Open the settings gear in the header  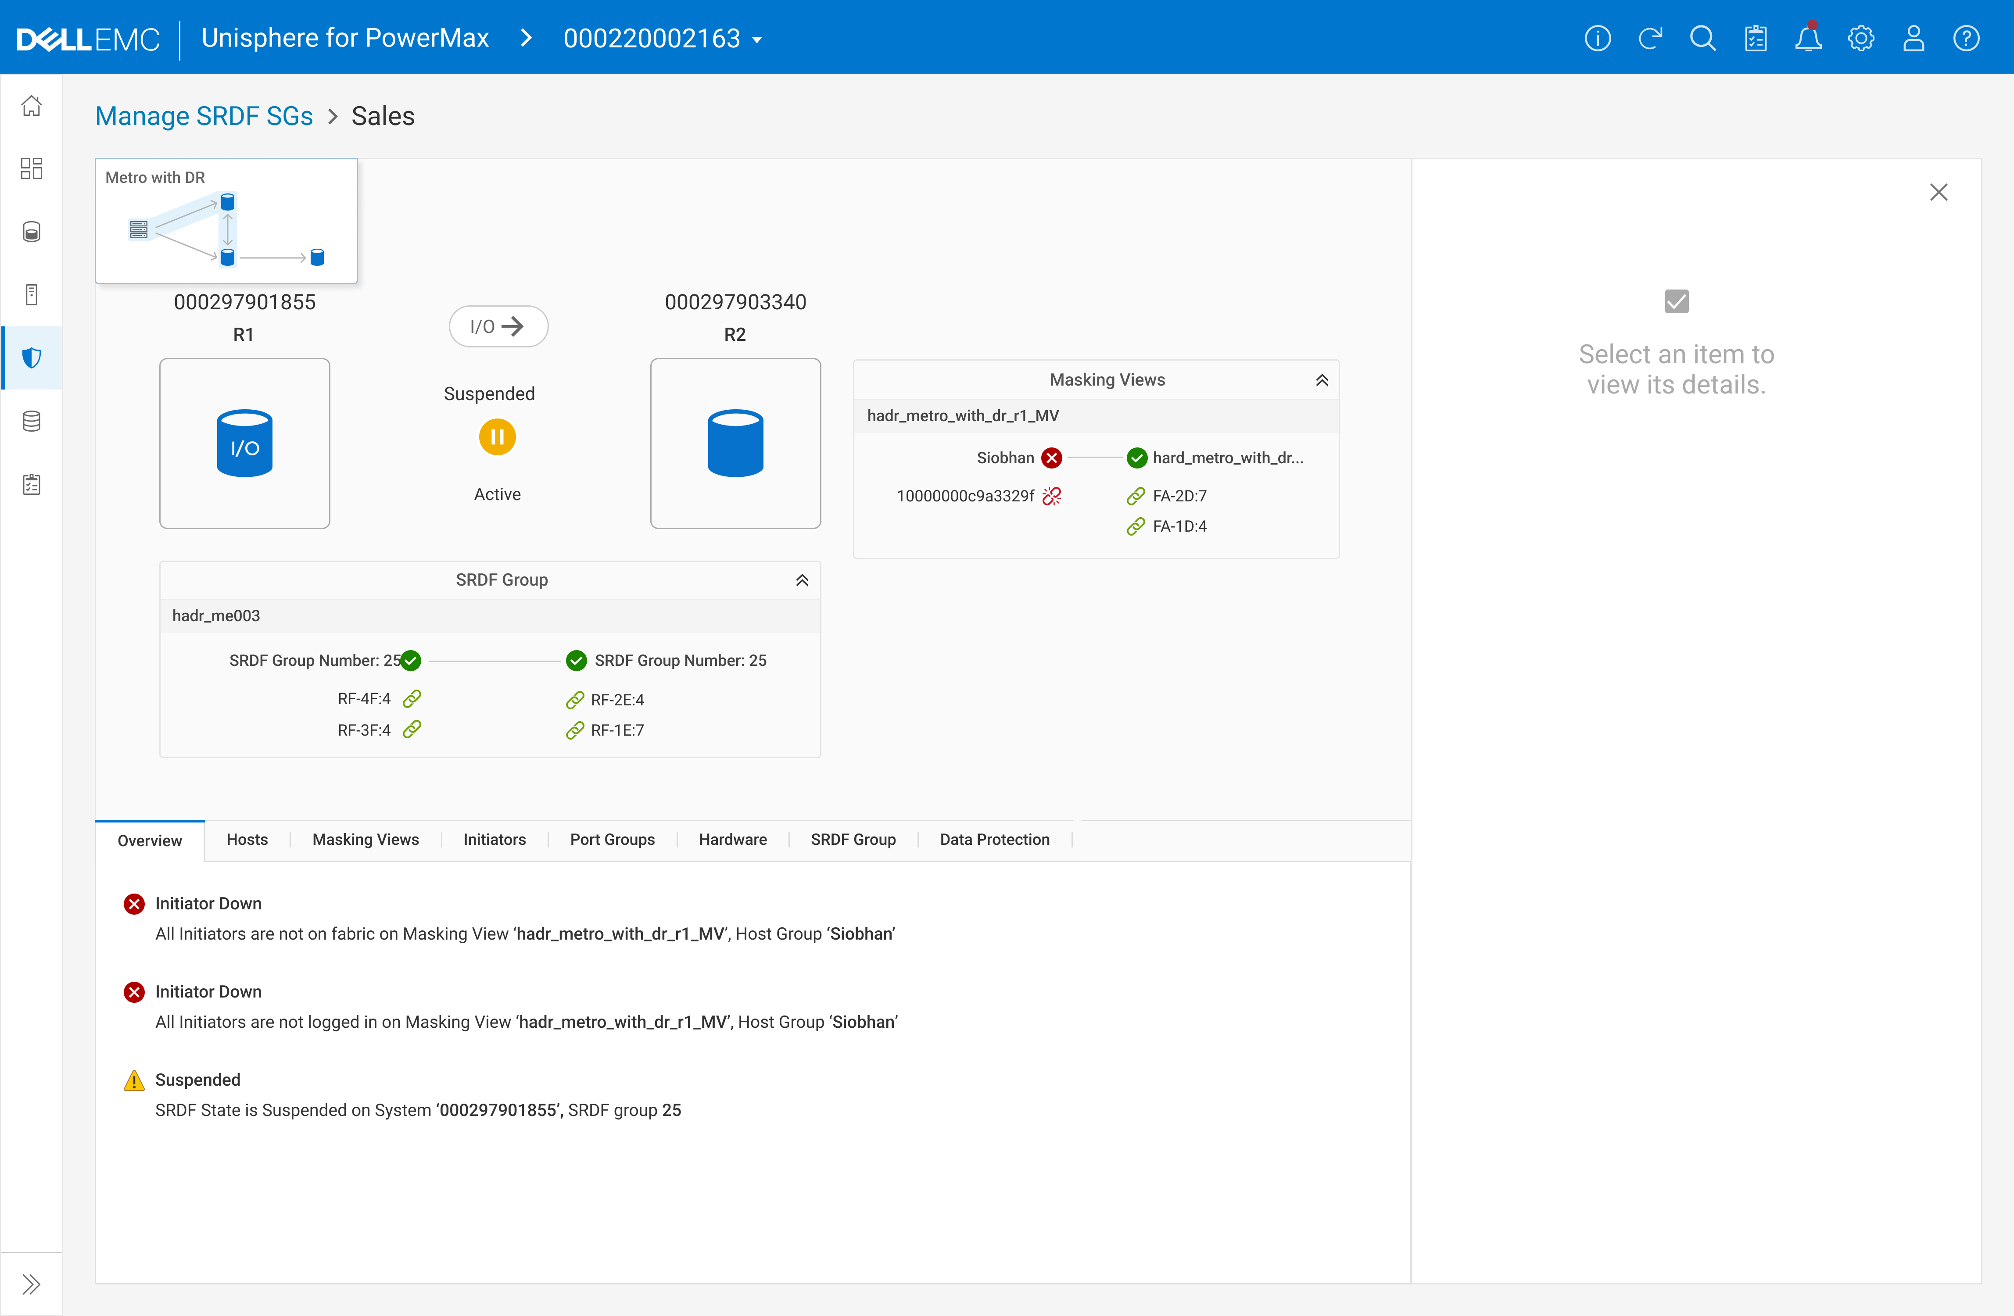[1860, 39]
